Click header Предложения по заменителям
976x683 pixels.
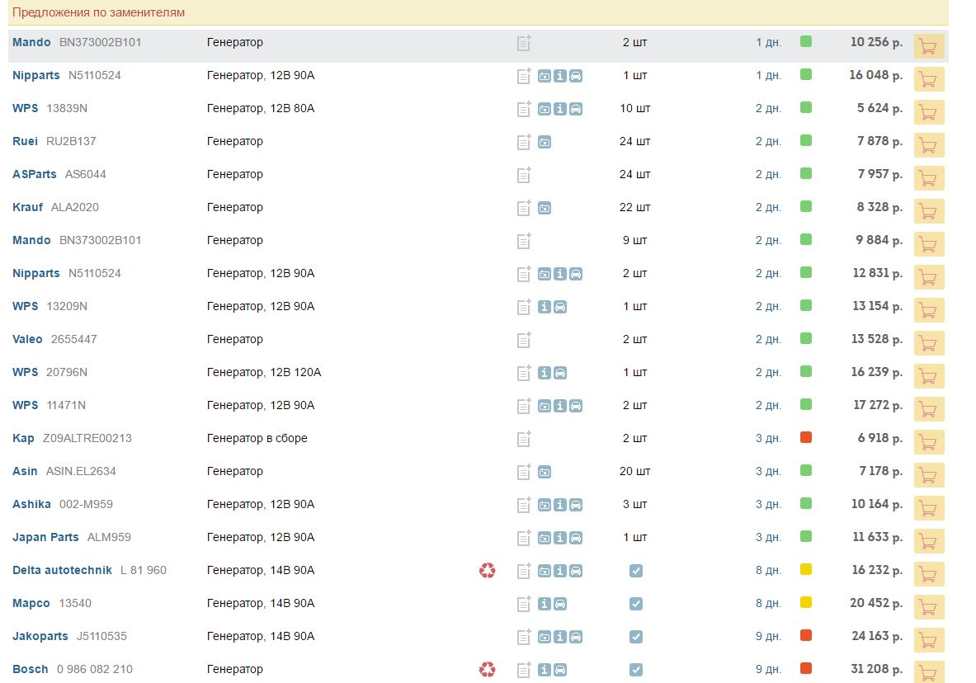(x=98, y=12)
